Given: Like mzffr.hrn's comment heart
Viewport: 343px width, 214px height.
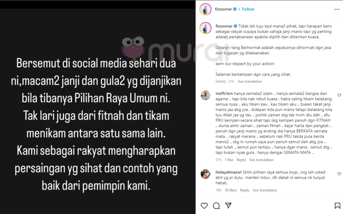Looking at the screenshot, I should 339,95.
